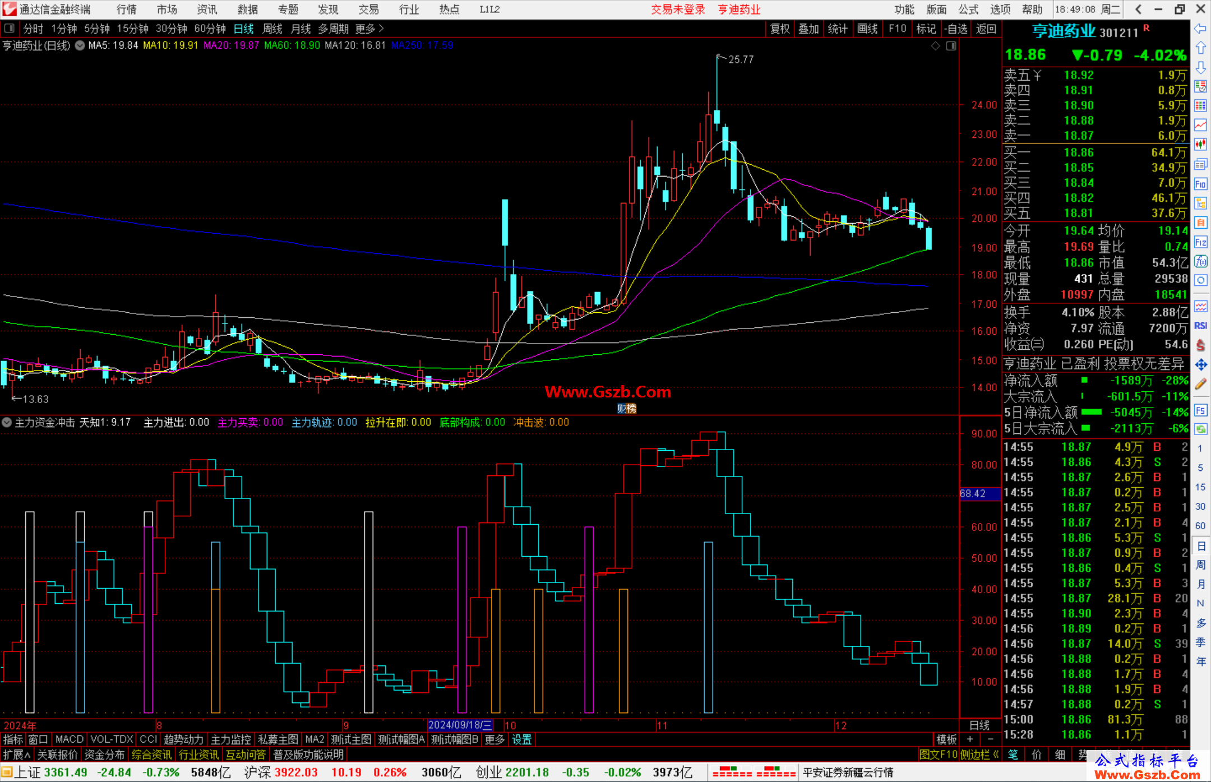The width and height of the screenshot is (1211, 782).
Task: Toggle the main chart indicator circle button
Action: pyautogui.click(x=80, y=45)
